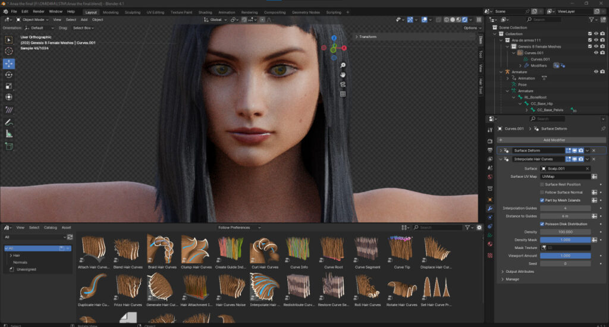Open the Texture properties checker tab
This screenshot has width=609, height=327.
[490, 255]
